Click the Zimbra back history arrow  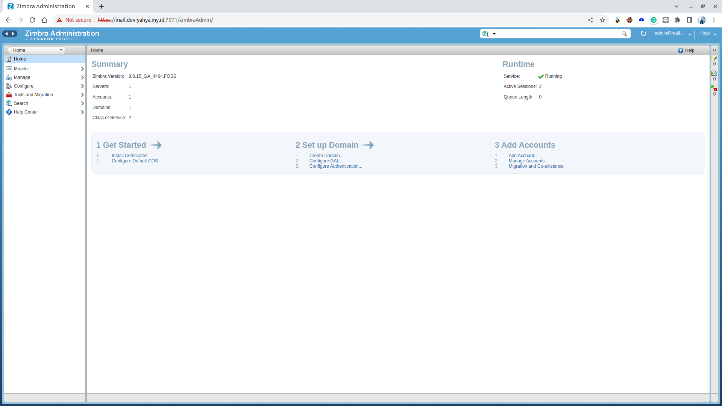[x=6, y=34]
